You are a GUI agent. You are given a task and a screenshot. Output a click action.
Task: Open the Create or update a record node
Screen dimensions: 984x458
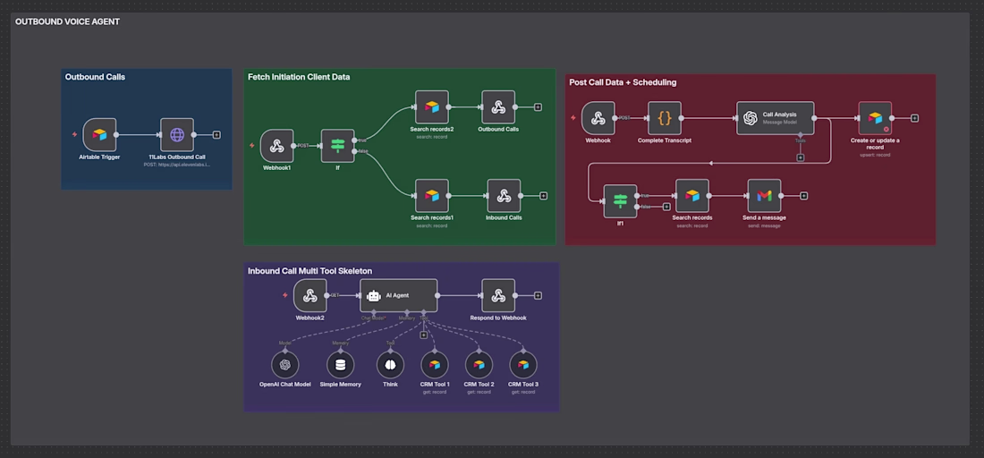(x=875, y=118)
